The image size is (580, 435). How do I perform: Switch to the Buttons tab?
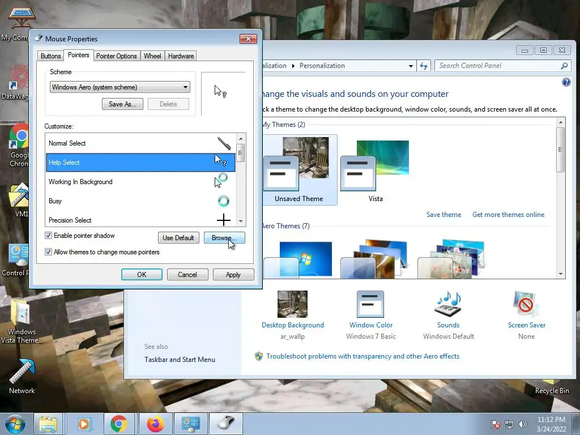coord(50,56)
